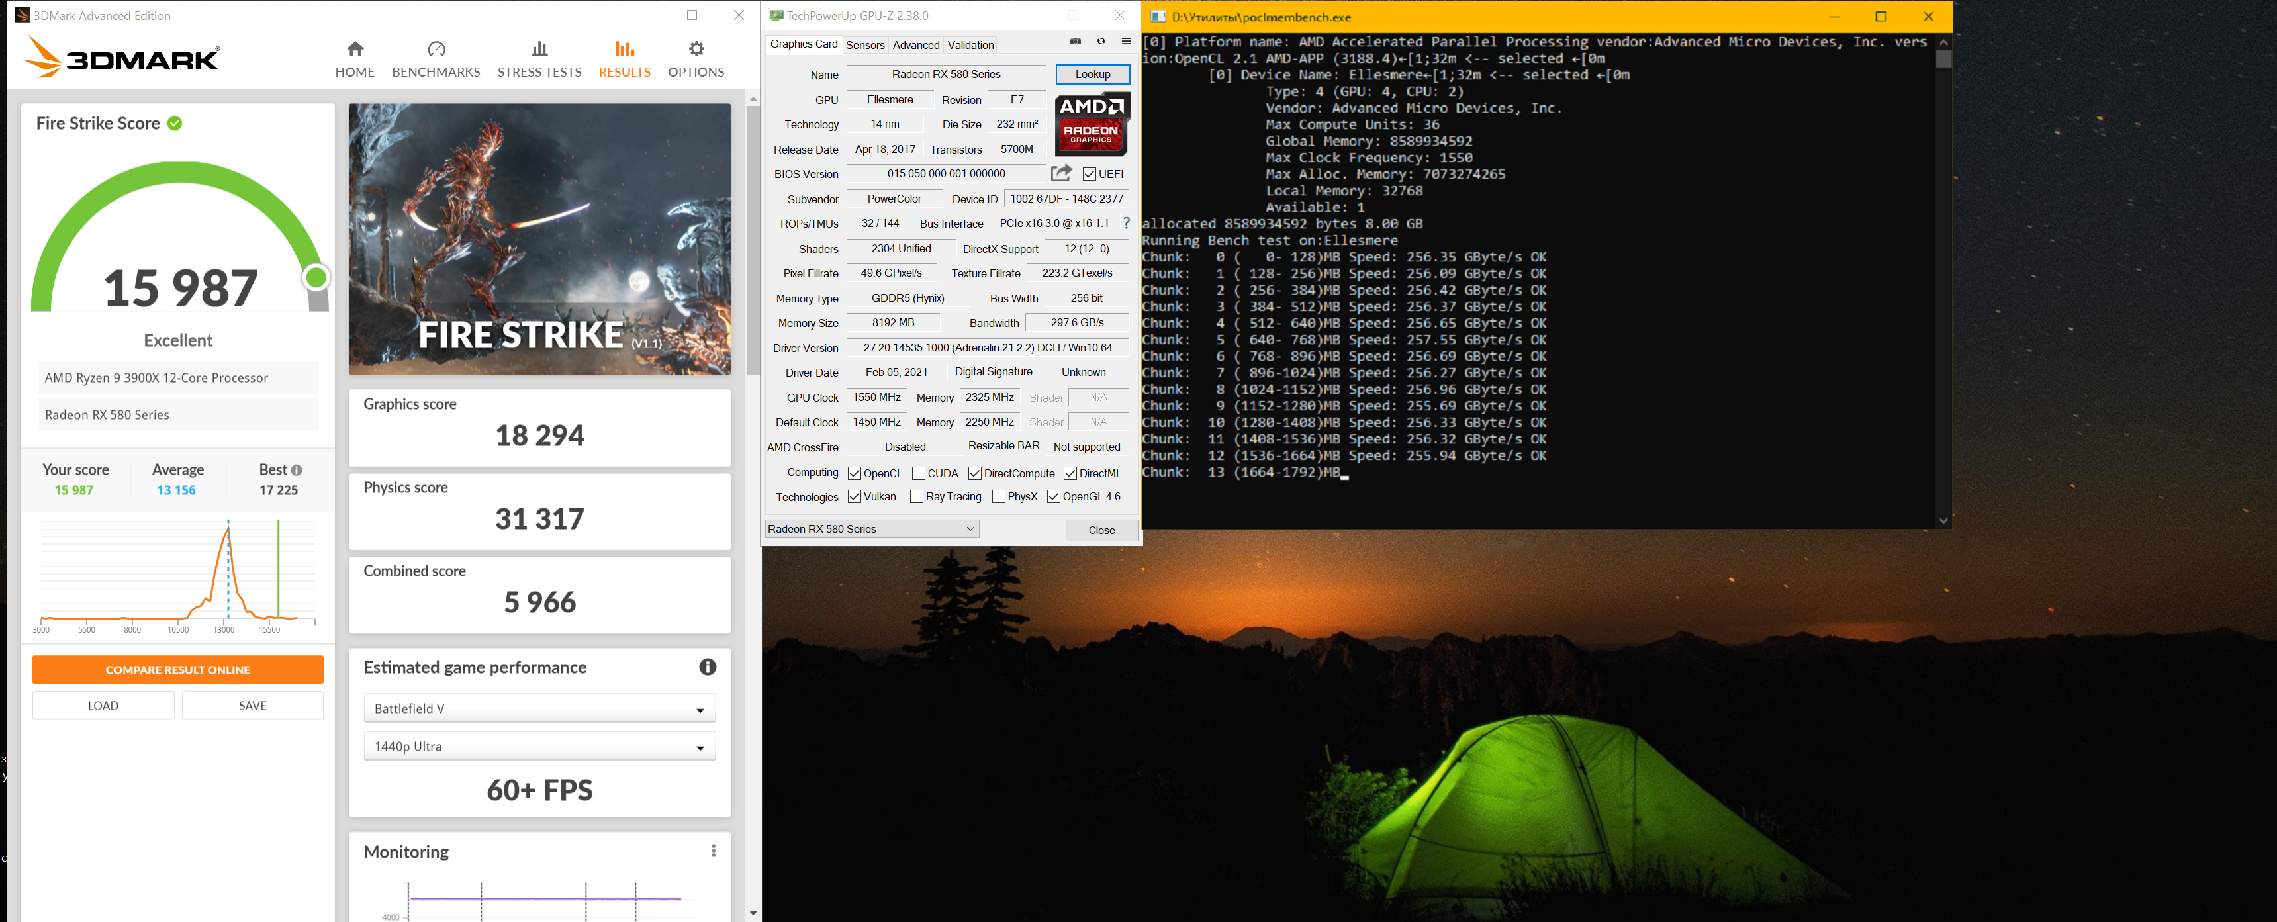Open Benchmarks via gauge icon
This screenshot has height=922, width=2277.
click(436, 50)
